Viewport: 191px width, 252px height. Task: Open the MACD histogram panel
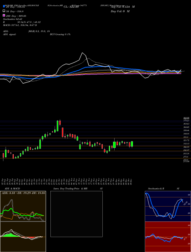pos(23,237)
